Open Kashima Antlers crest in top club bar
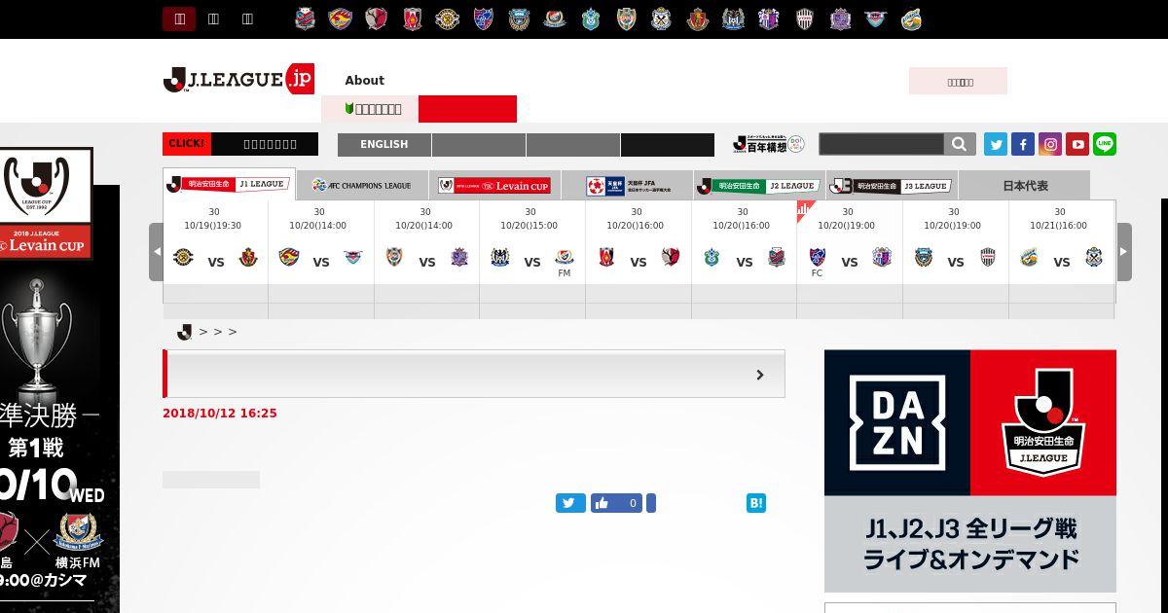 [377, 18]
